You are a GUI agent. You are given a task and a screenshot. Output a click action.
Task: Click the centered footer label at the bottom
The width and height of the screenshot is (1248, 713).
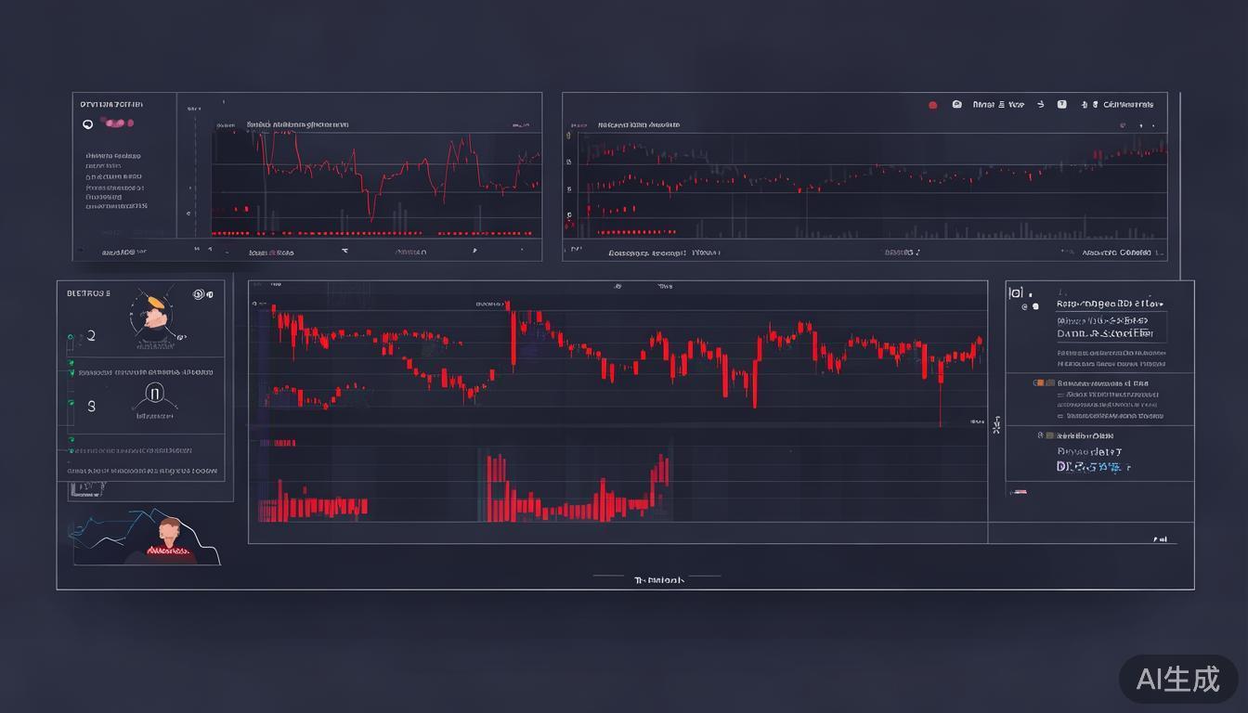pos(658,580)
